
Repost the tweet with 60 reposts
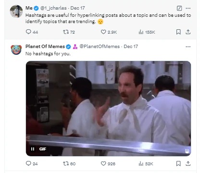[x=69, y=163]
